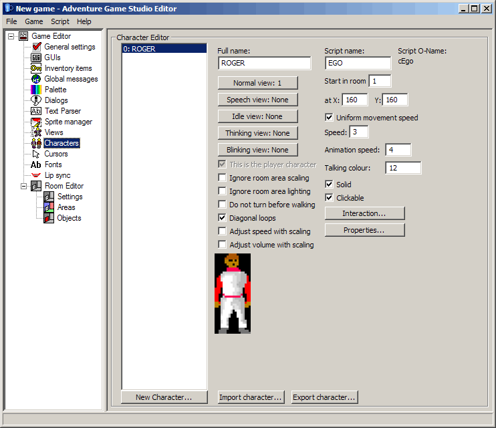Viewport: 496px width, 428px height.
Task: Click the Views icon in tree
Action: [x=36, y=132]
